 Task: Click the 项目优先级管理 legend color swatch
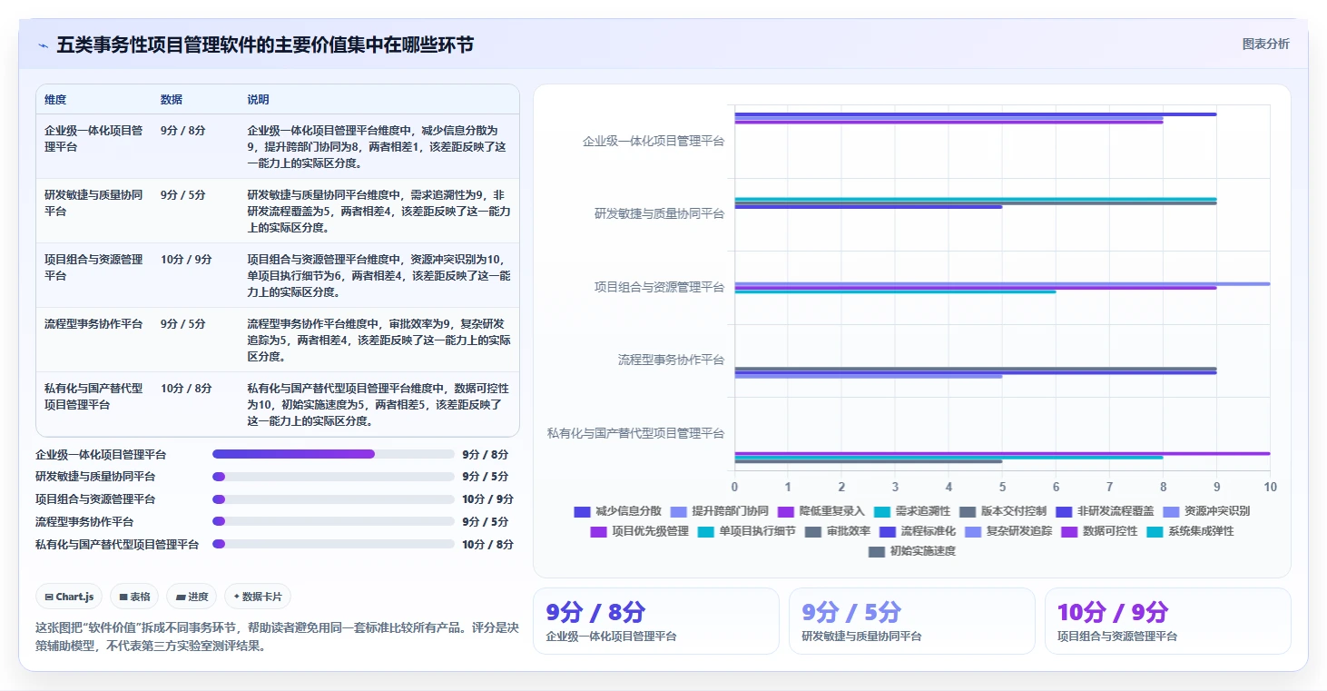[x=599, y=531]
